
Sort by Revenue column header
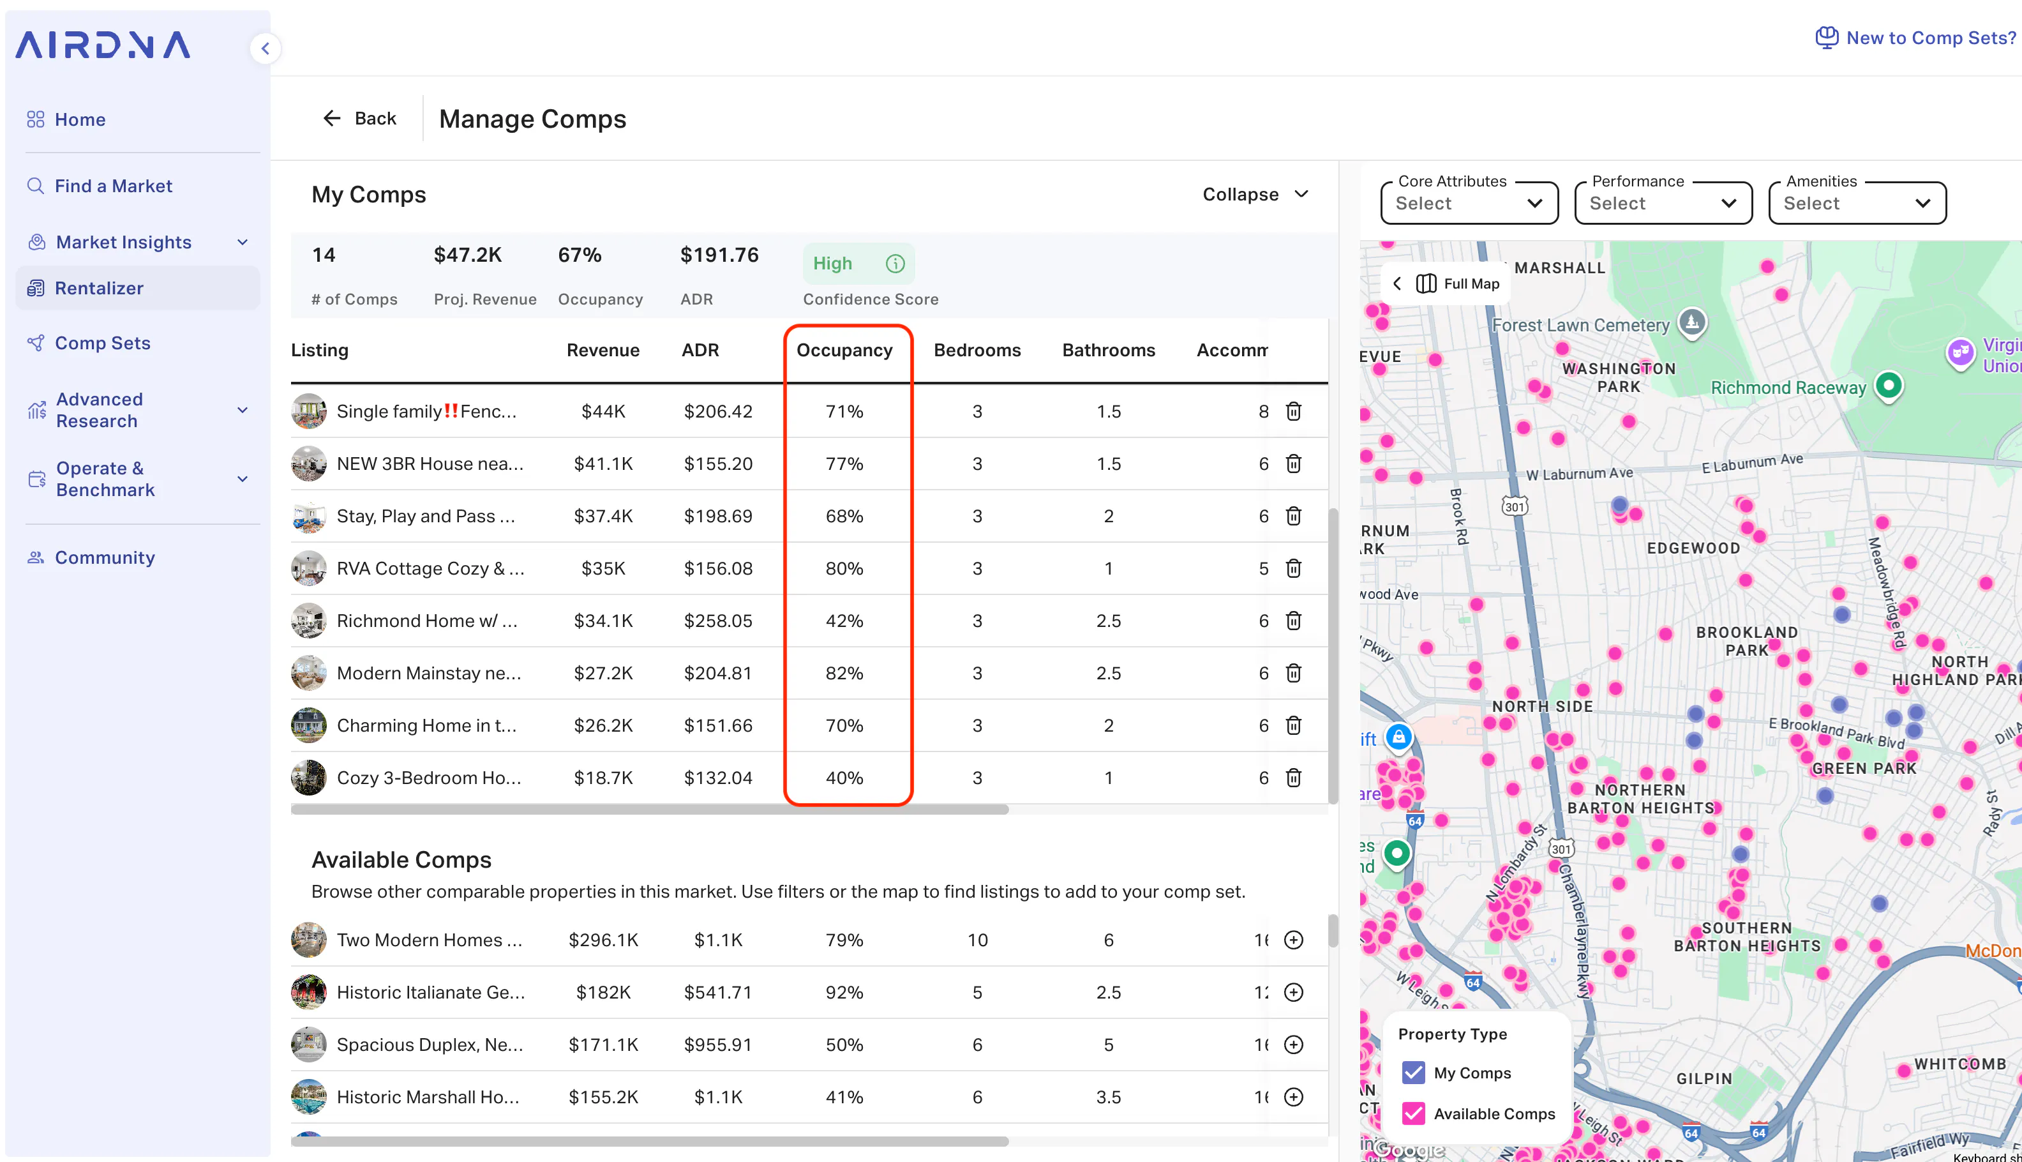(x=603, y=351)
